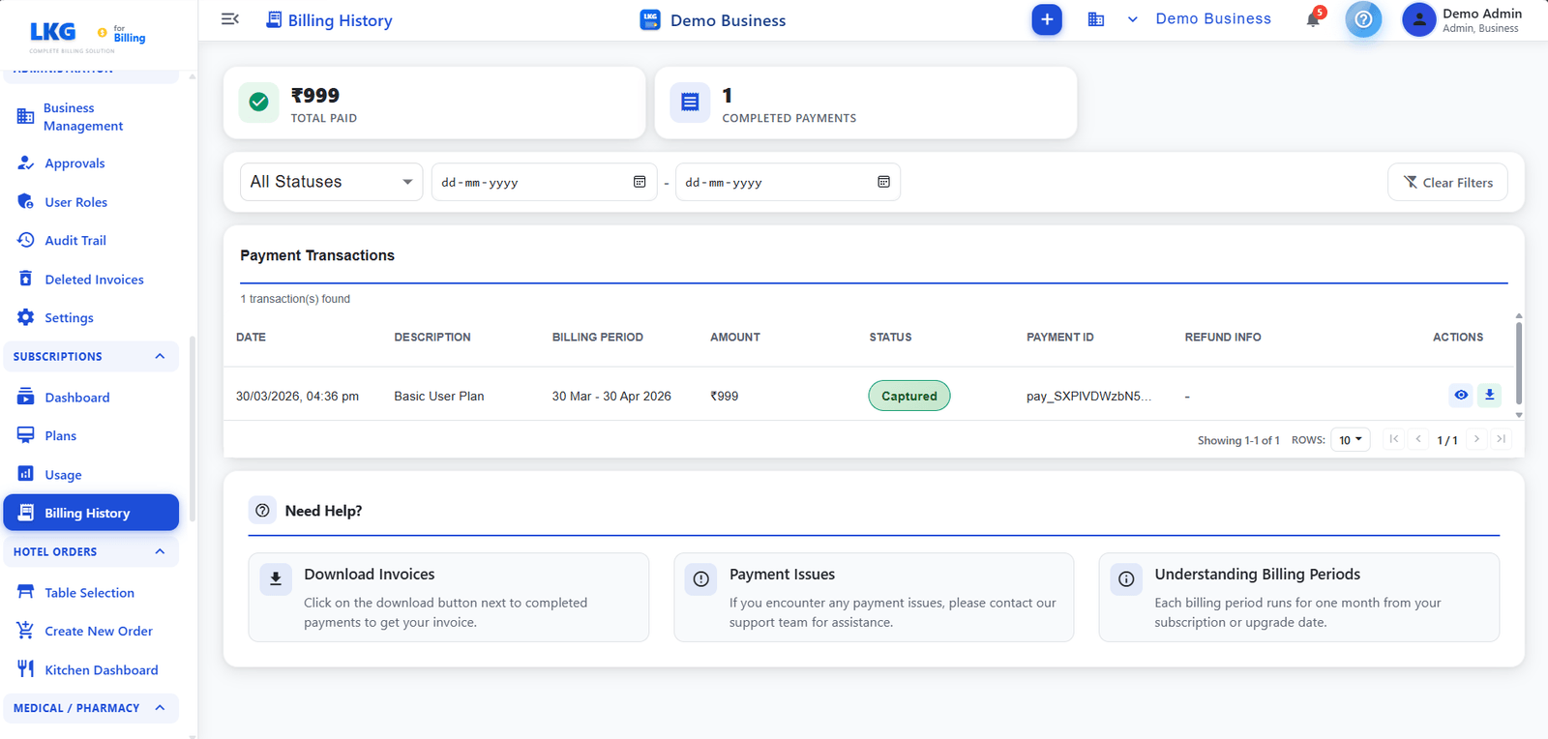
Task: Expand the Demo Business dropdown chevron
Action: [x=1132, y=19]
